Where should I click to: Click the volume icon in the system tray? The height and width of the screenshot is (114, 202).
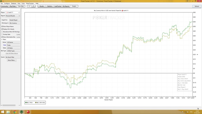point(188,112)
